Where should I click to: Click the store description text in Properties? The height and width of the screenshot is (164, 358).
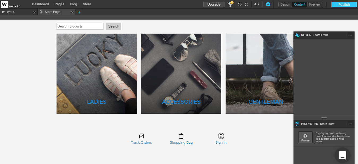(333, 138)
